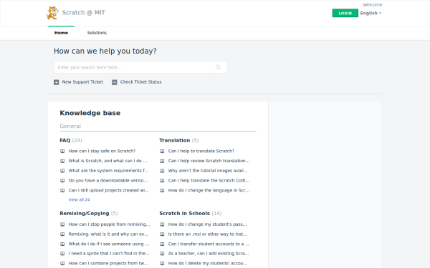
Task: Click book icon beside 'What do I do if I see someone using'
Action: pyautogui.click(x=62, y=244)
